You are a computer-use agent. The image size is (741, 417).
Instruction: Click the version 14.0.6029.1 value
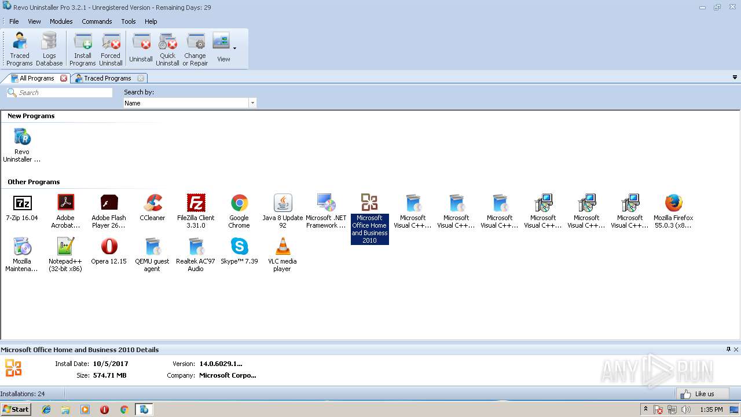tap(221, 364)
